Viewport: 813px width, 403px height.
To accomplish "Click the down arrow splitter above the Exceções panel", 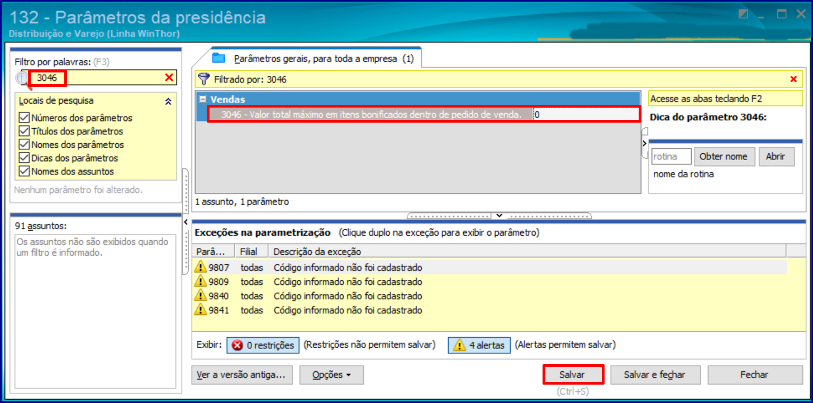I will (x=500, y=216).
